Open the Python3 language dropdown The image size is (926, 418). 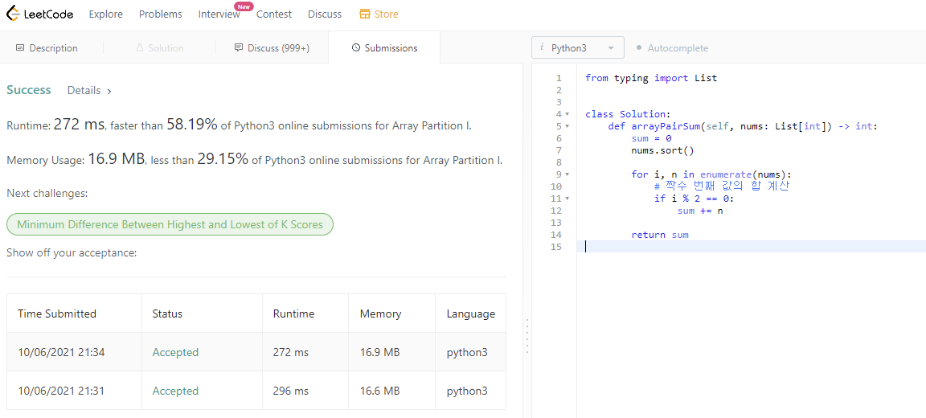coord(579,48)
